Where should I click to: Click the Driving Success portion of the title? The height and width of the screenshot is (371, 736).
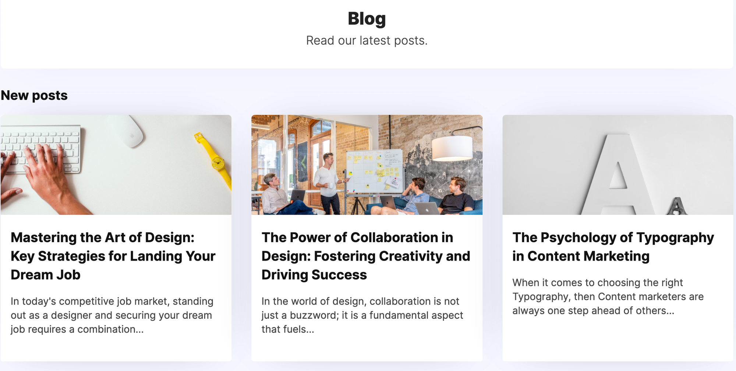tap(314, 275)
